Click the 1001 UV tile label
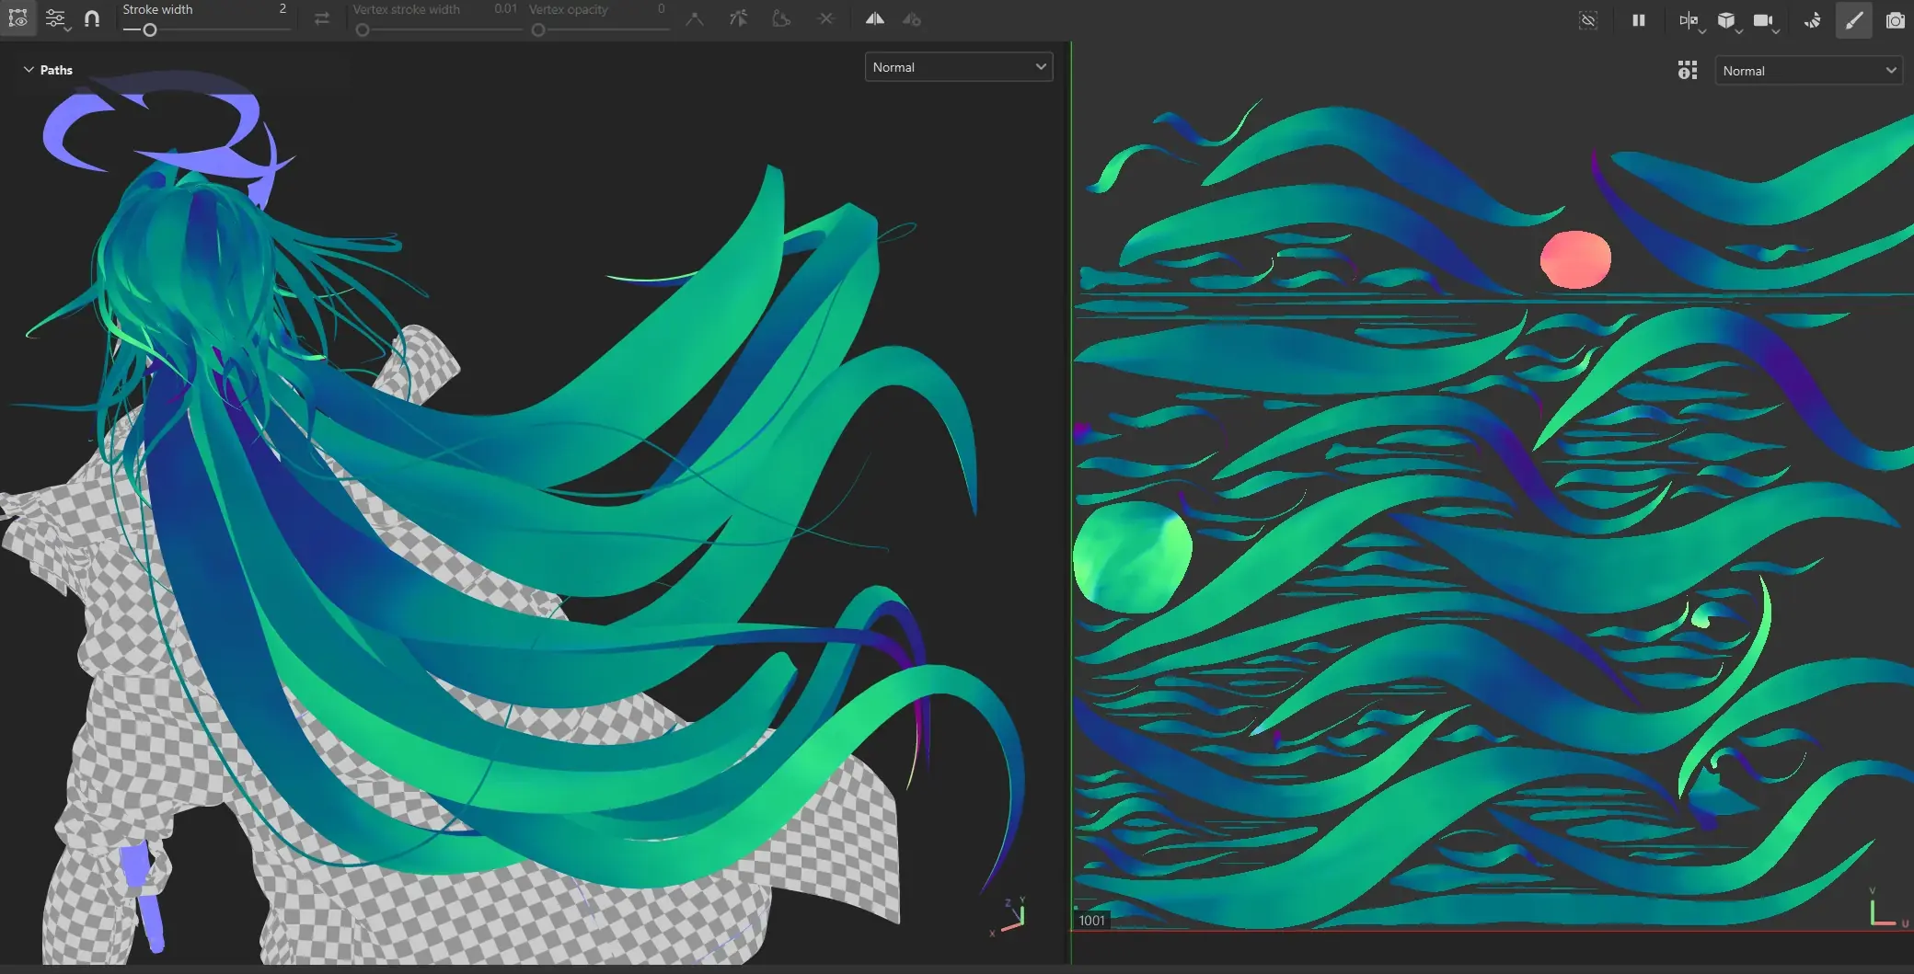Screen dimensions: 1914x974 pos(1092,921)
